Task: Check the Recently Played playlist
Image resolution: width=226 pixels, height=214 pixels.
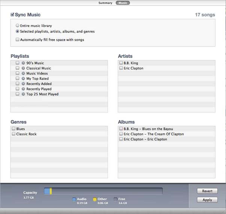Action: (17, 89)
